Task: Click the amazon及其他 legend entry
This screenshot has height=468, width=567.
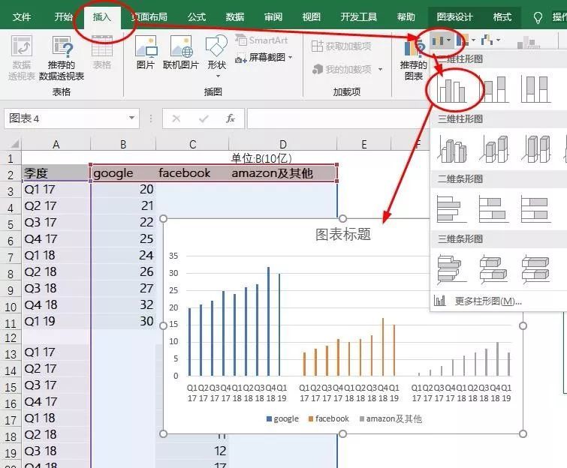Action: point(391,418)
